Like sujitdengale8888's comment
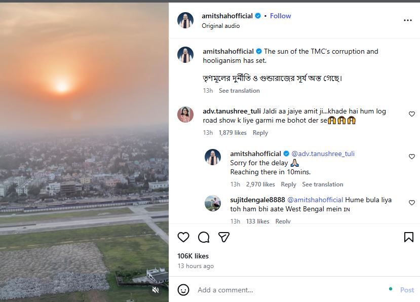The image size is (420, 302). pos(412,203)
